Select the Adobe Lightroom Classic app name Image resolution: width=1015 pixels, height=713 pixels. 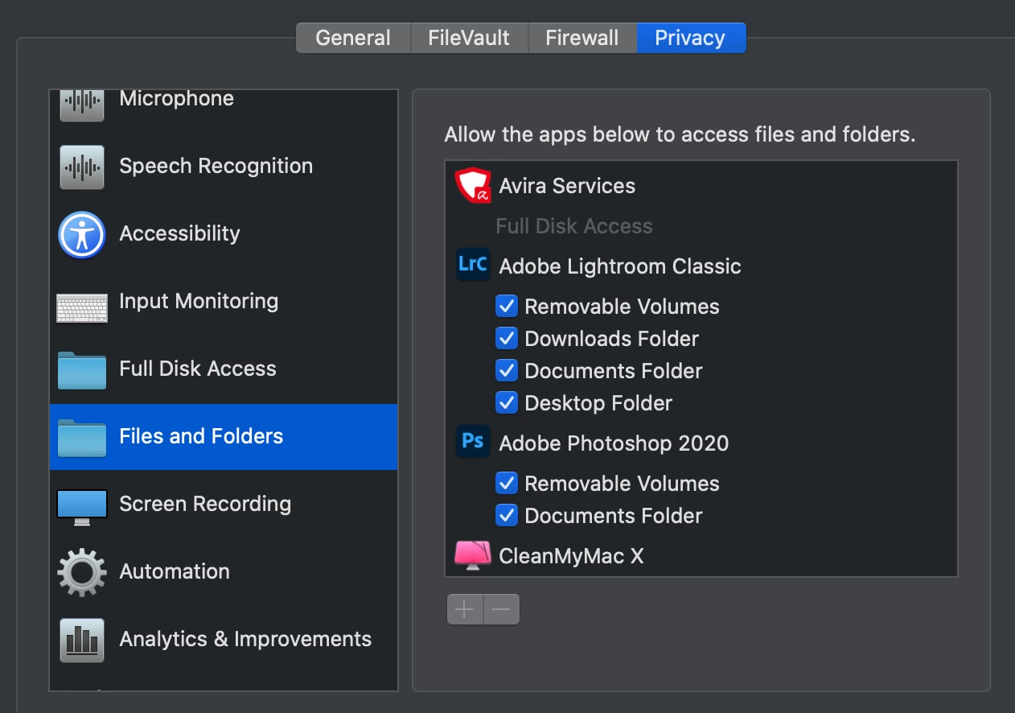620,266
